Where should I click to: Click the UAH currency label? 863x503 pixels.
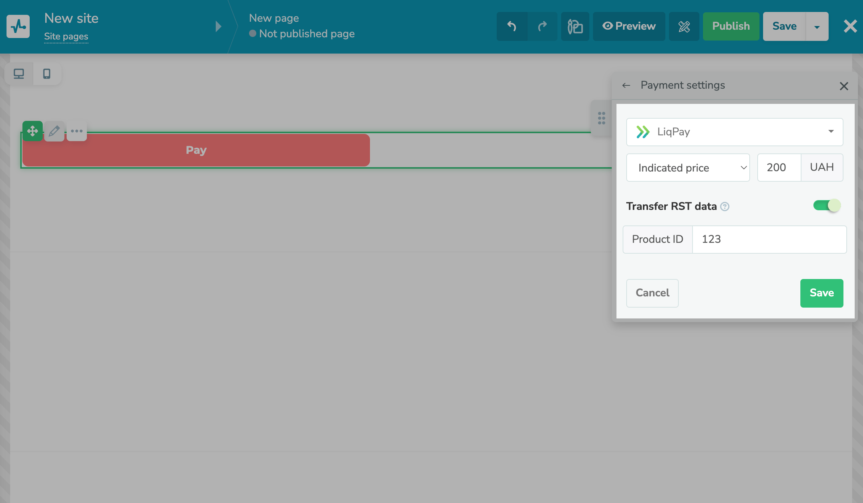click(822, 168)
